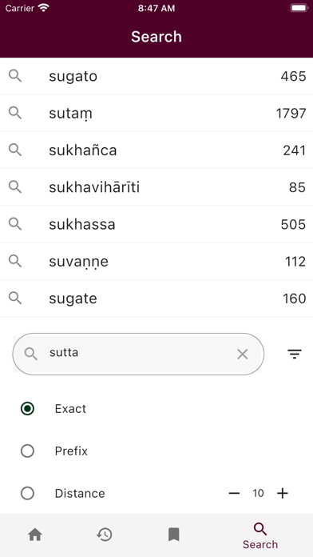The image size is (313, 557).
Task: Go to the Home tab
Action: (x=35, y=535)
